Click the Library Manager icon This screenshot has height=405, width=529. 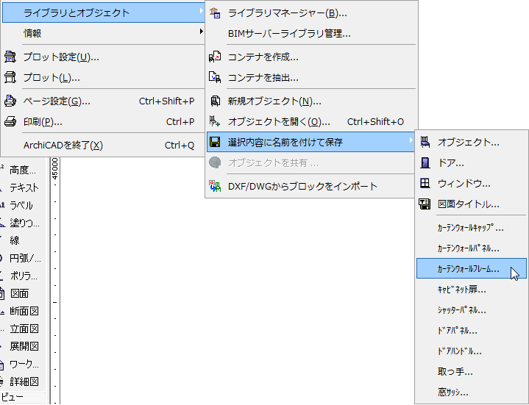click(215, 13)
